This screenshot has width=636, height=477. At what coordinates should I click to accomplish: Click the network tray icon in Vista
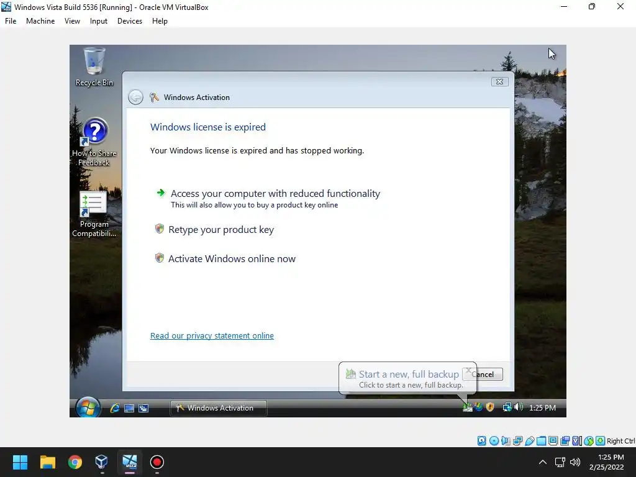point(507,407)
